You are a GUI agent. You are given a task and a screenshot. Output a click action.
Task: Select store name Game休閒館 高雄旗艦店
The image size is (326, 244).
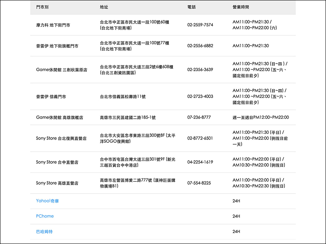point(59,118)
